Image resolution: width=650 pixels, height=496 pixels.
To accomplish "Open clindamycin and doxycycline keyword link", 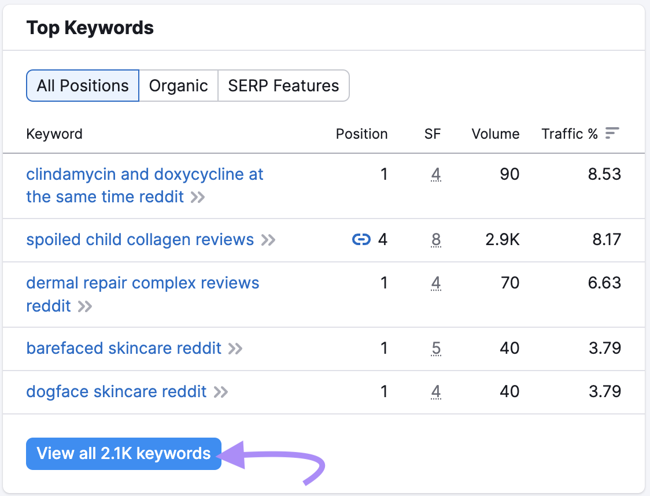I will [145, 185].
